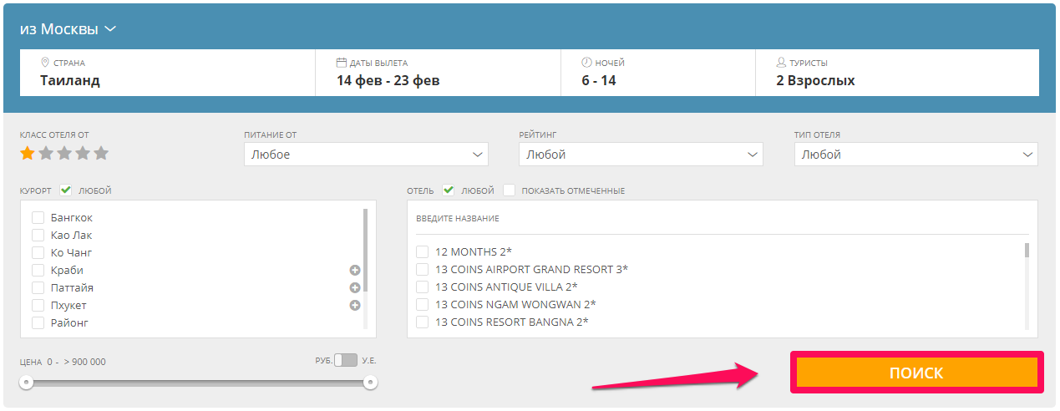Click the orange Поиск button
The image size is (1060, 411).
916,373
